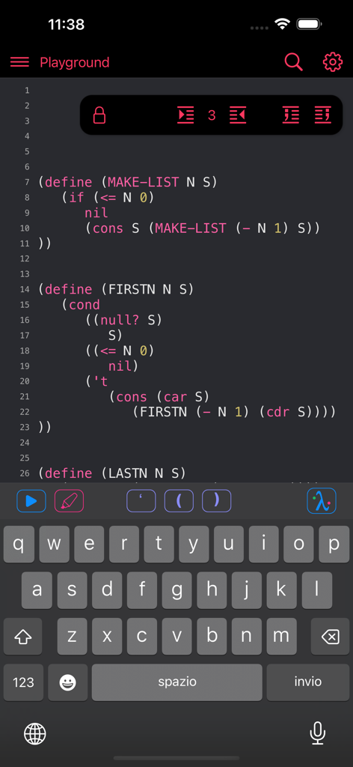Select the FIRSTN definition on line 14
This screenshot has width=353, height=767.
coord(116,290)
